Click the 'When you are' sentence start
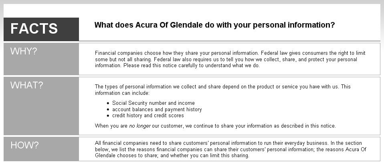Viewport: 384px width, 162px height. tap(111, 126)
